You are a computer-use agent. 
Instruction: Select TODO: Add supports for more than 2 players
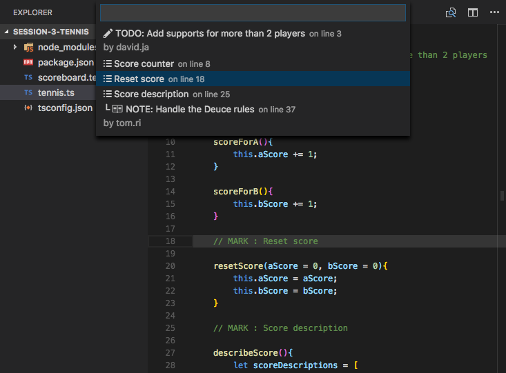pos(253,40)
